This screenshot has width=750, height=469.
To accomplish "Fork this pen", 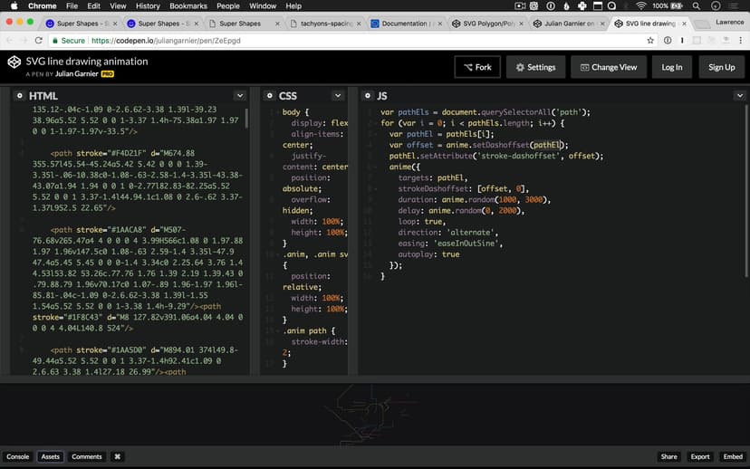I will pyautogui.click(x=476, y=67).
